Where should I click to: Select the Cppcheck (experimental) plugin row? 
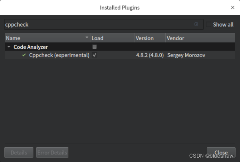click(x=59, y=55)
